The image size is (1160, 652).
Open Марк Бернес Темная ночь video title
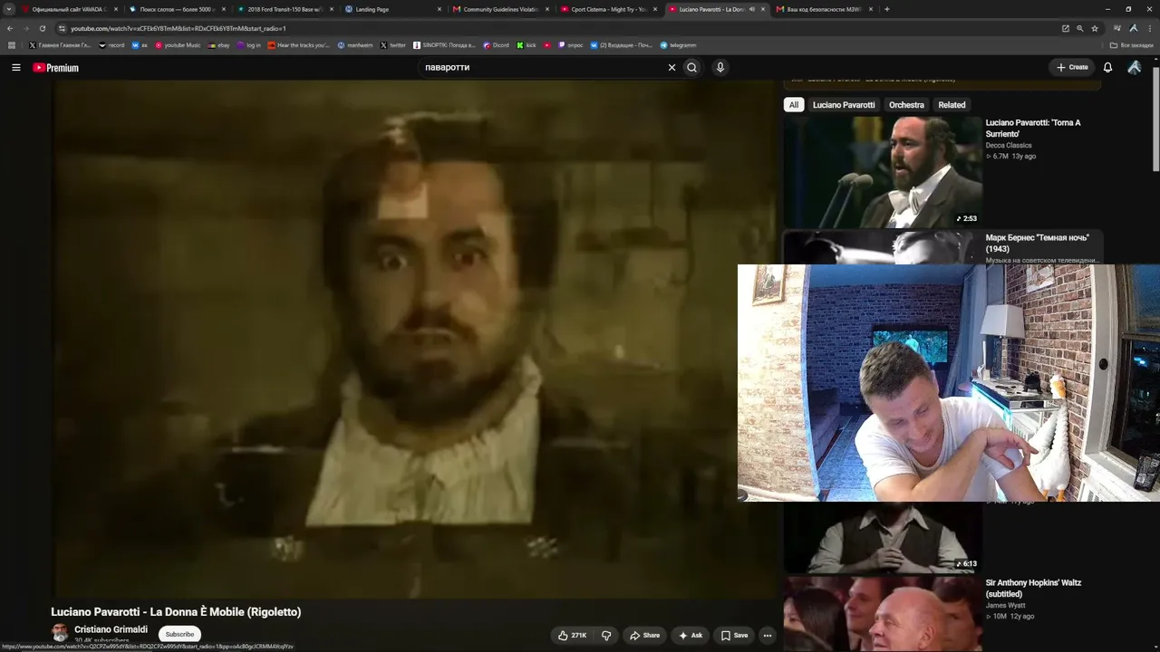[x=1038, y=243]
